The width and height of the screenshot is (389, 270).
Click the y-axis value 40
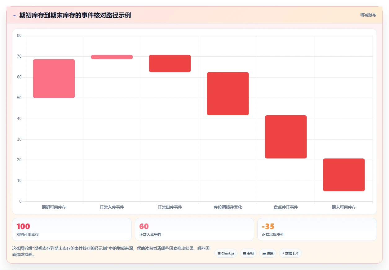[x=19, y=119]
